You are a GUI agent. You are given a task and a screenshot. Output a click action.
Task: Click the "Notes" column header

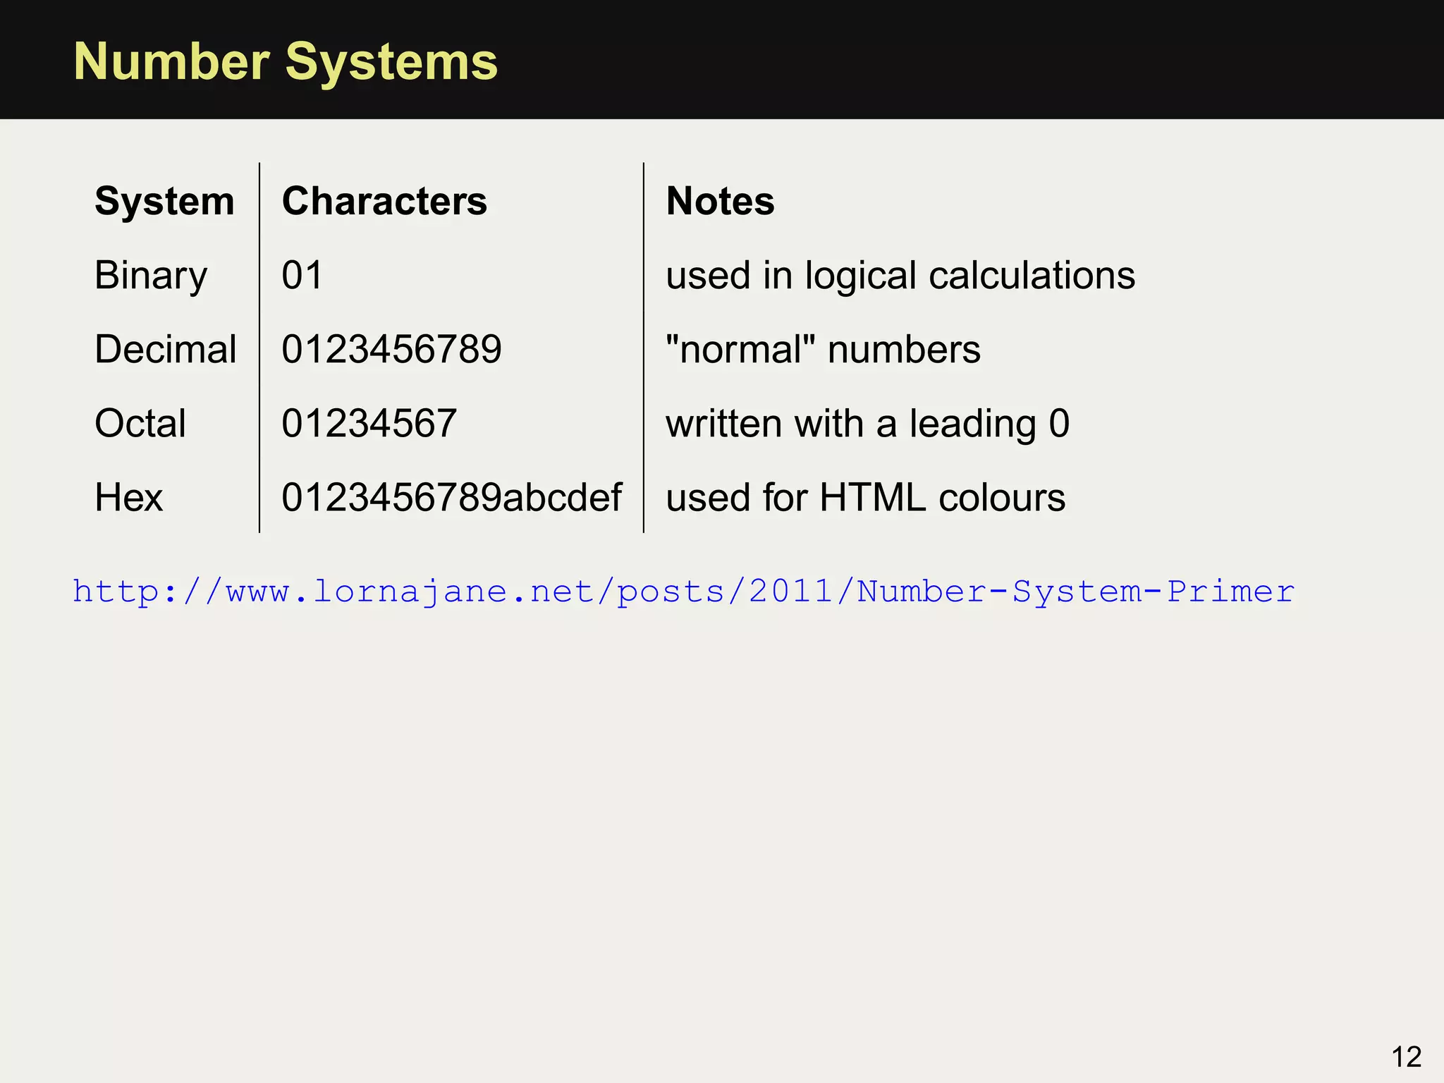pos(720,201)
